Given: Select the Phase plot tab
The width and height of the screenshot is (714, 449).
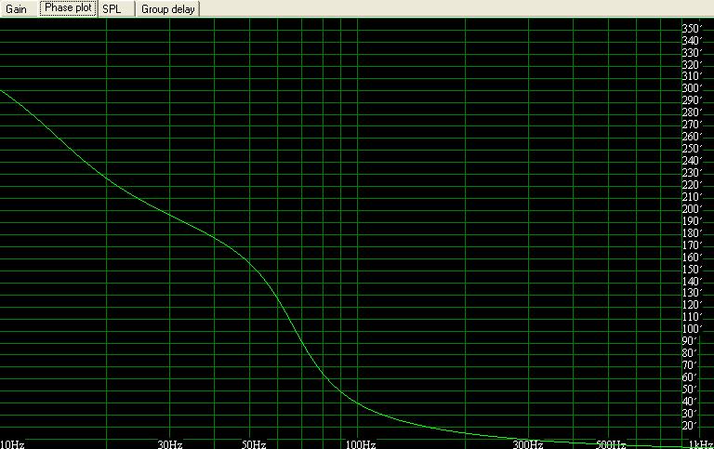Looking at the screenshot, I should pyautogui.click(x=68, y=8).
